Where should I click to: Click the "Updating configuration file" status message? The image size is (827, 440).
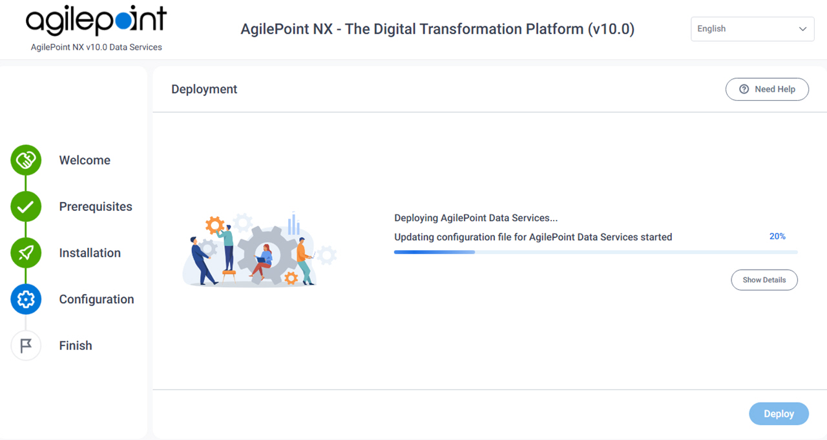click(x=533, y=237)
